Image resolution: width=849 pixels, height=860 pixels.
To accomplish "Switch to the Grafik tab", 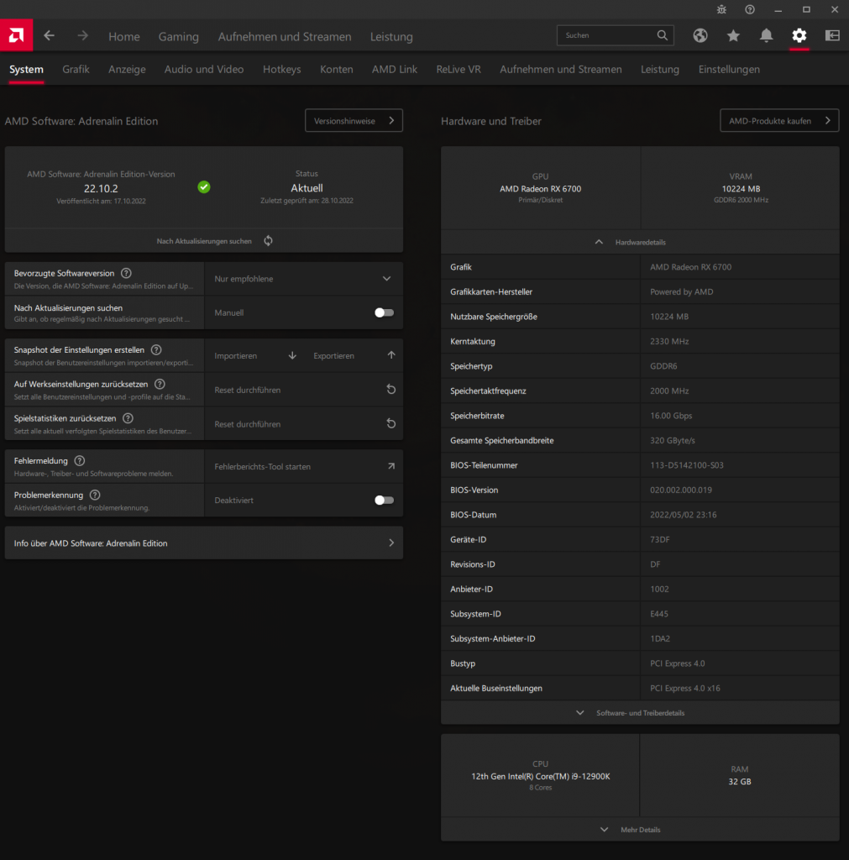I will click(x=76, y=70).
